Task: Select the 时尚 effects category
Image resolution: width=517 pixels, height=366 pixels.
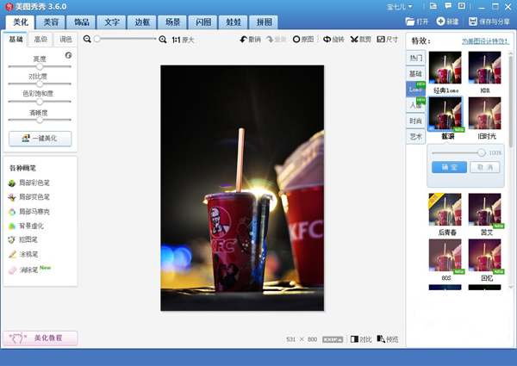Action: (415, 121)
